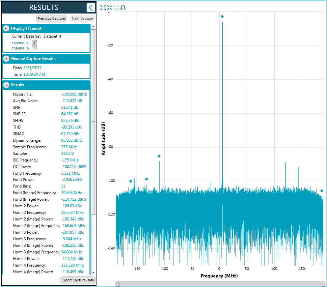The height and width of the screenshot is (287, 327).
Task: Go to the Previous Capture
Action: [51, 18]
